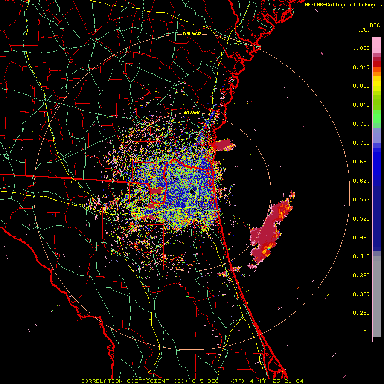Click the black radar site dot at center
This screenshot has width=384, height=384.
192,191
